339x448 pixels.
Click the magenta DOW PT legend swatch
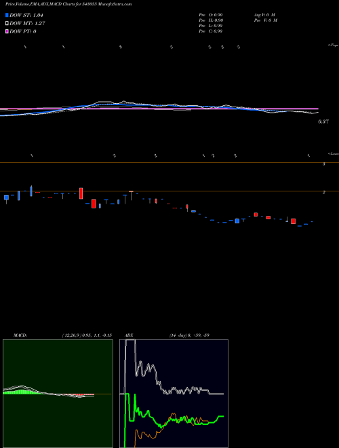[x=7, y=31]
